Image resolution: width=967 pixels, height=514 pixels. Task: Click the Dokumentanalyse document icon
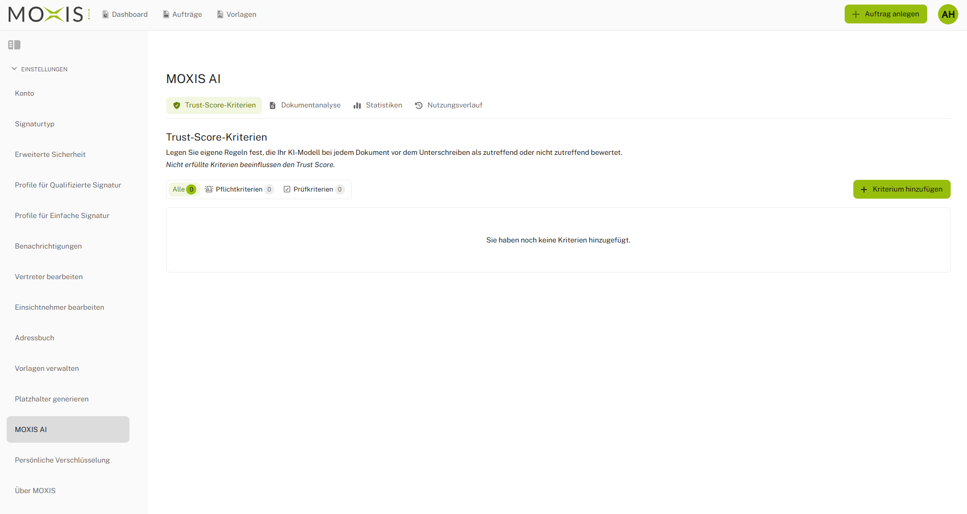click(273, 105)
